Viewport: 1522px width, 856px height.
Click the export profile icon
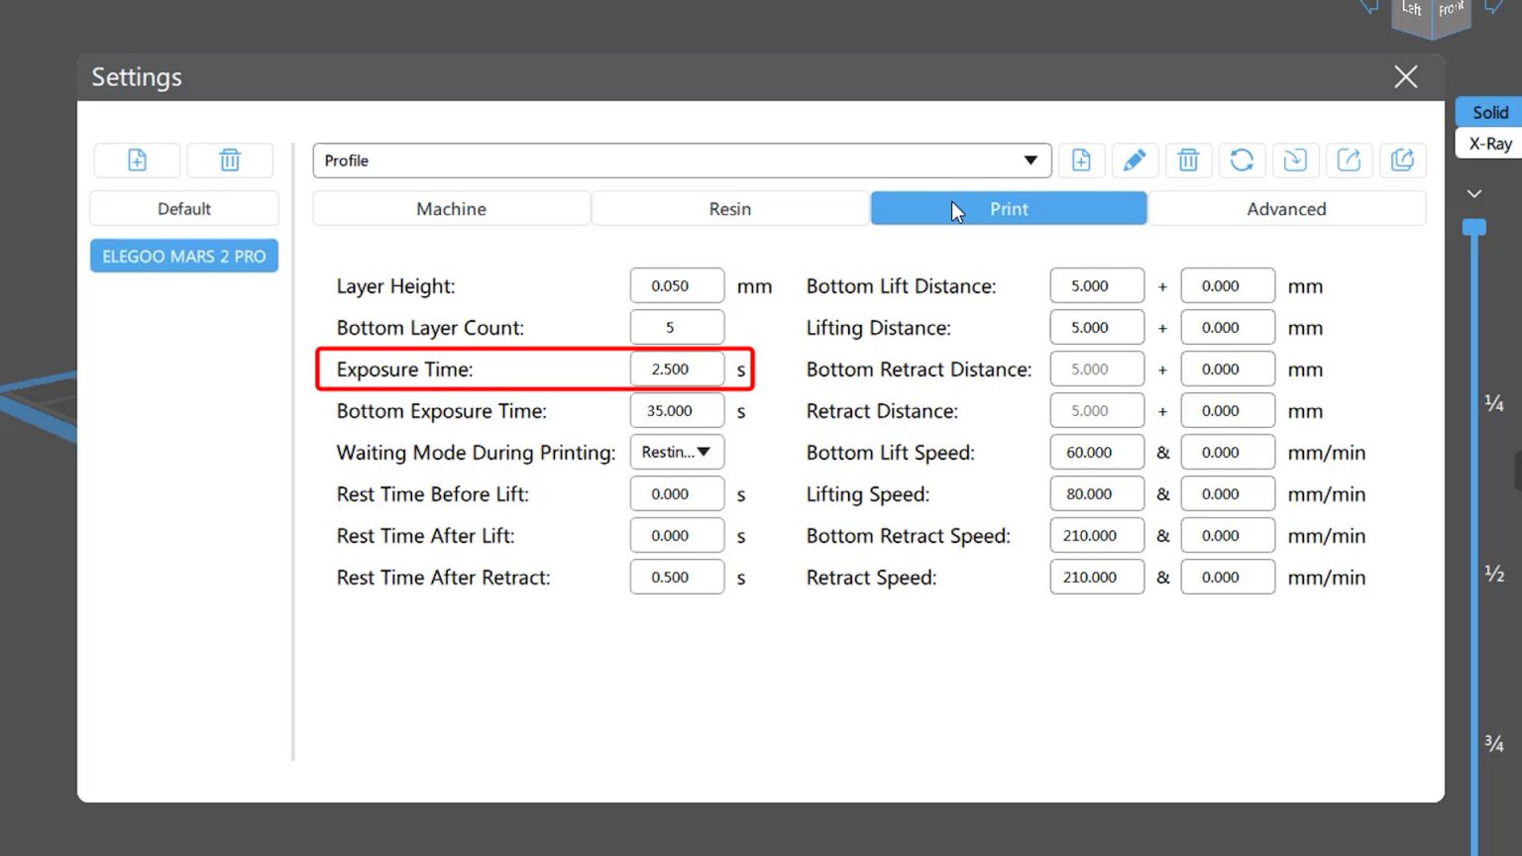1349,160
